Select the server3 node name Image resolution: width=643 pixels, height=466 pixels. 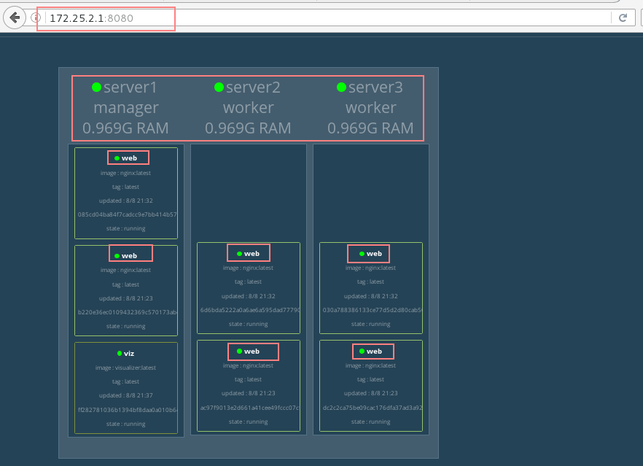click(375, 88)
